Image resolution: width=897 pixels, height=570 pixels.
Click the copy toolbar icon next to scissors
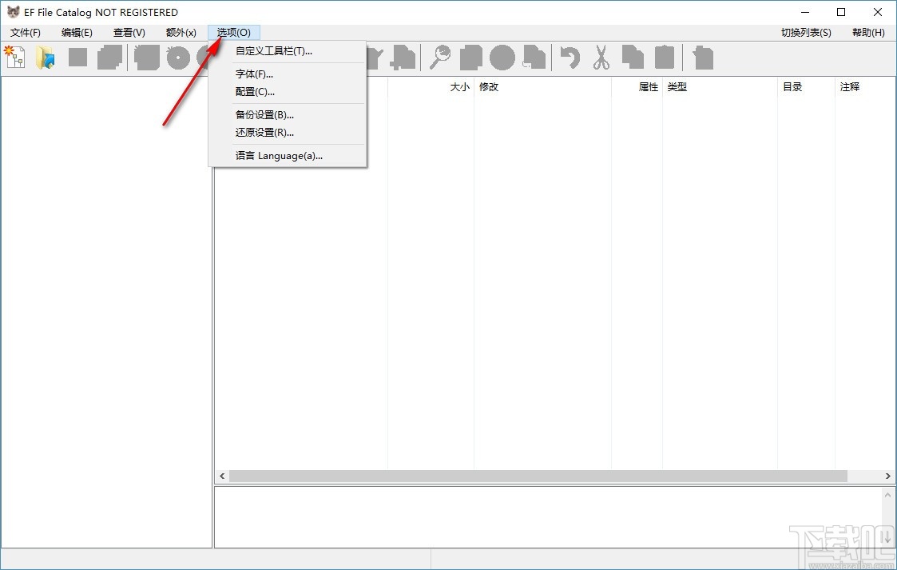(632, 57)
